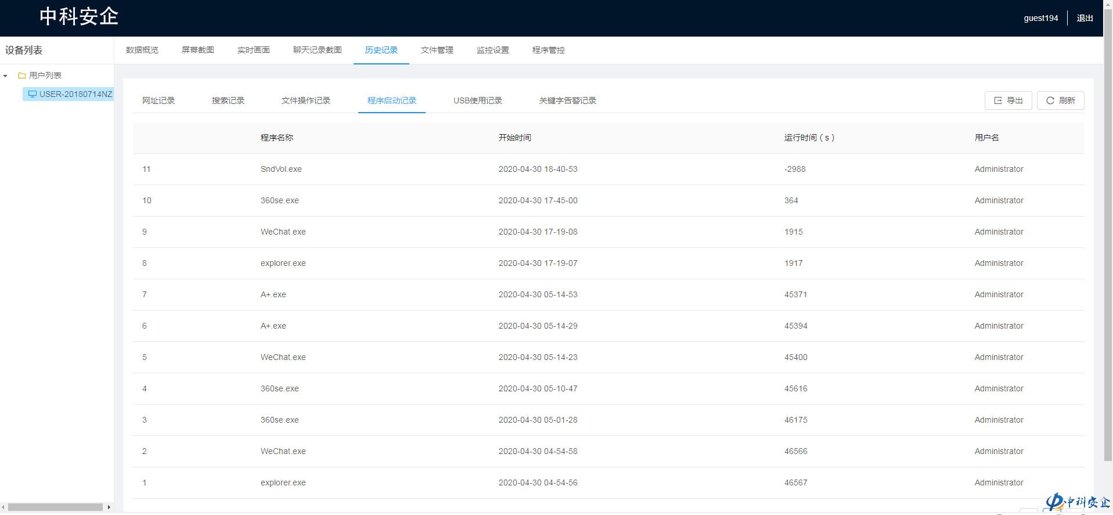Click WeChat.exe in row 2
This screenshot has height=515, width=1113.
[283, 451]
